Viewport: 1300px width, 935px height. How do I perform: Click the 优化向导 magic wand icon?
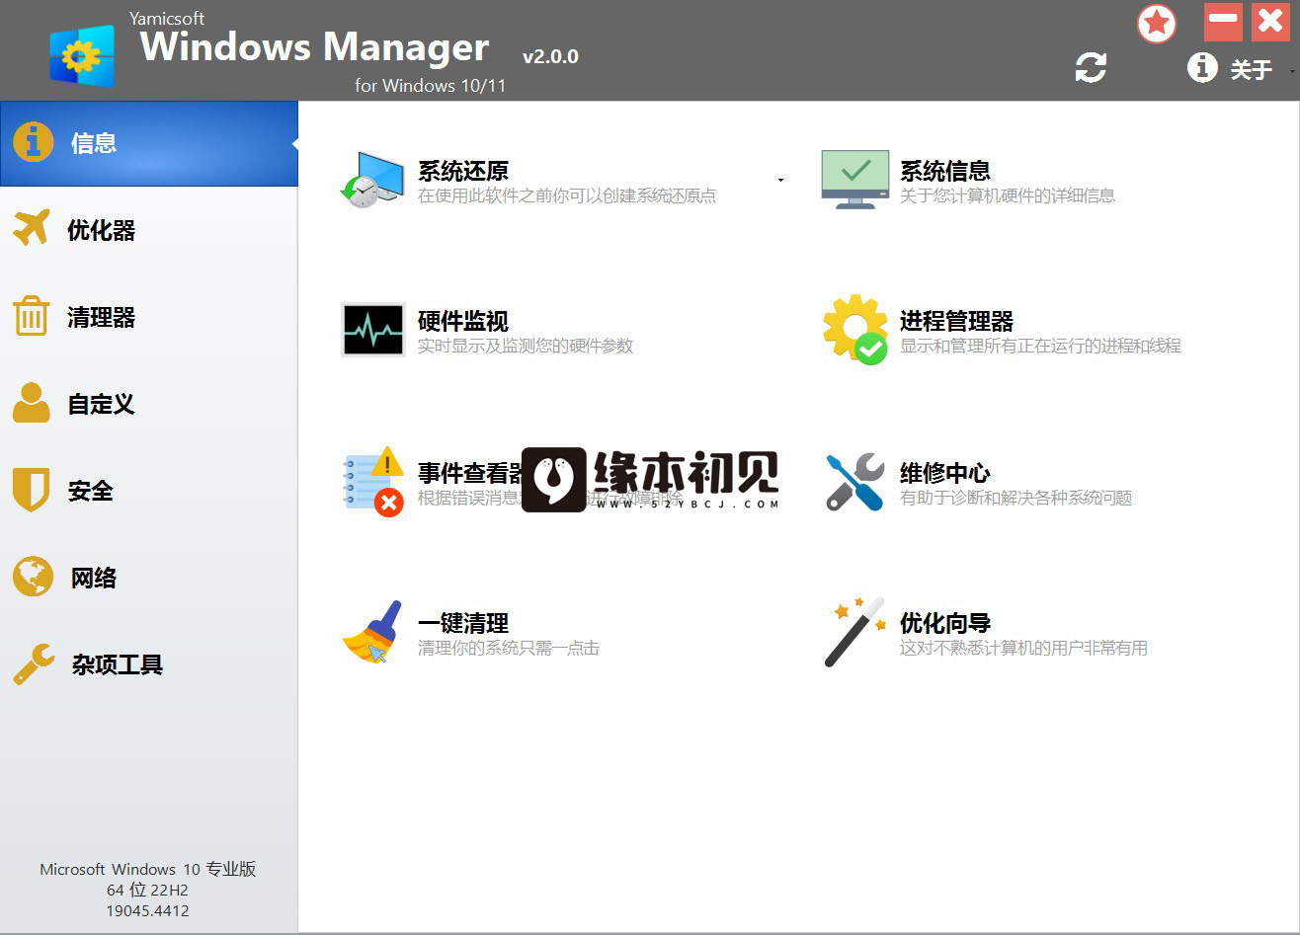(x=855, y=632)
